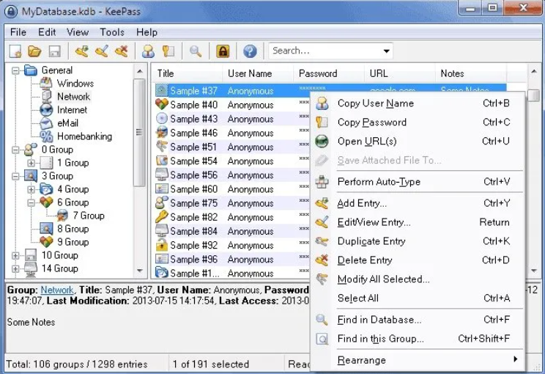
Task: Click the group tree scroll-down arrow
Action: [x=140, y=271]
